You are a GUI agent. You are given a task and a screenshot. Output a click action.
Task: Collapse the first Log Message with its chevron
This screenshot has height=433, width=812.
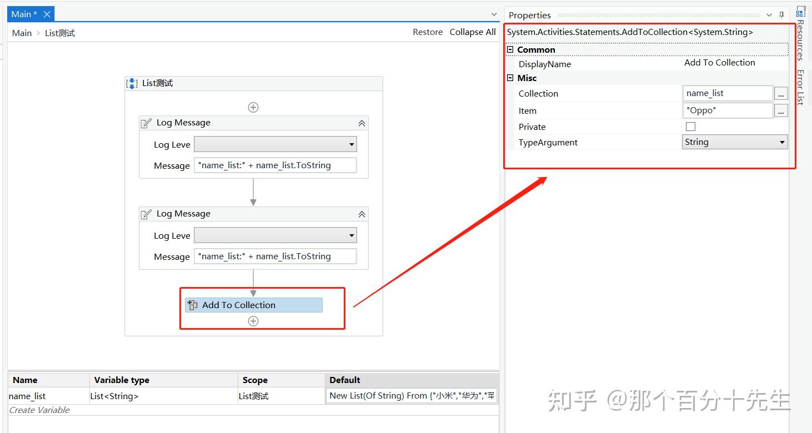pos(362,122)
